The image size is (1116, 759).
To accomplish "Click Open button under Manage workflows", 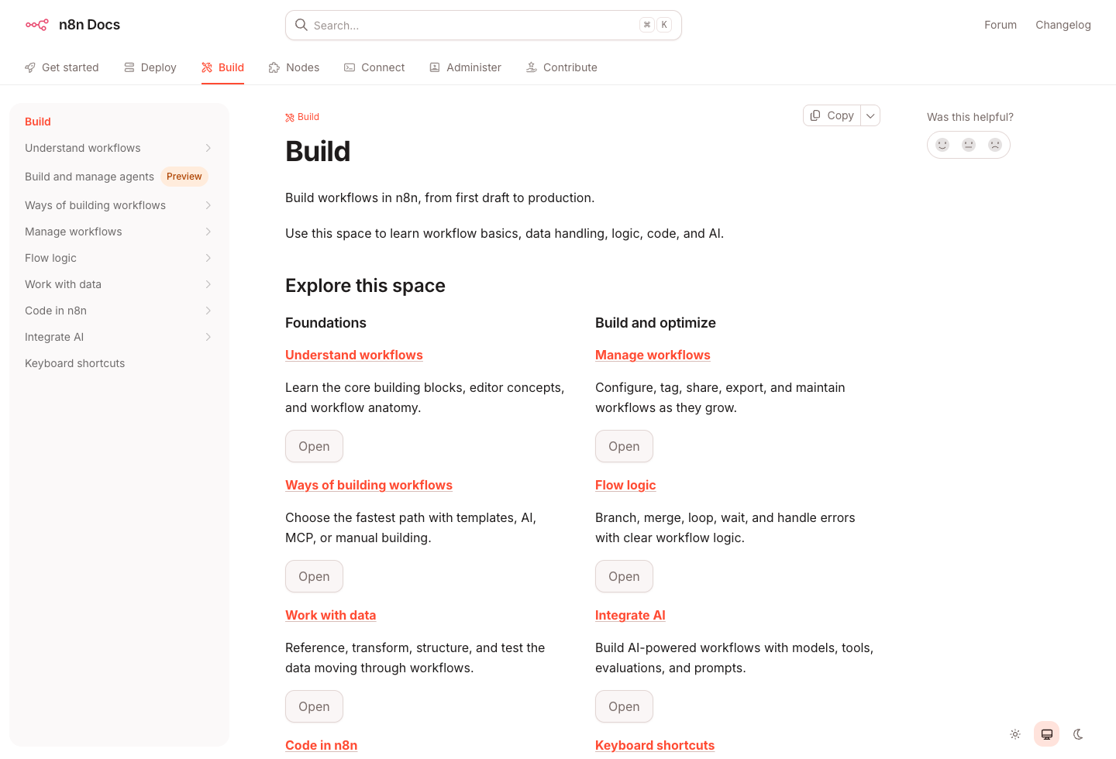I will click(624, 446).
